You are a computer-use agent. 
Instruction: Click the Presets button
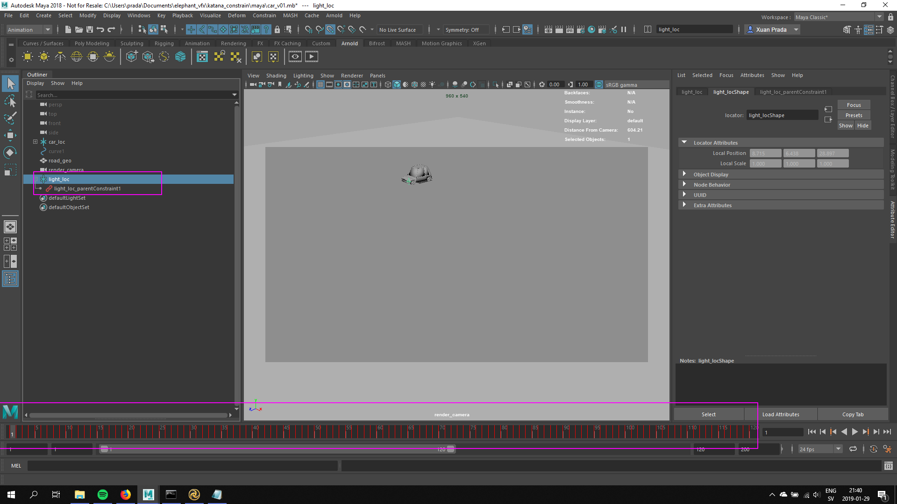click(x=854, y=115)
